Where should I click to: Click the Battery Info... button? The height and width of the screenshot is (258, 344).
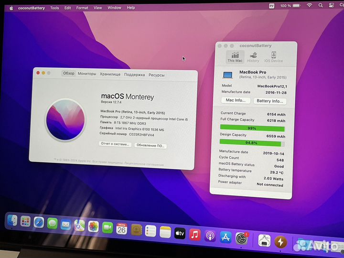tap(270, 101)
